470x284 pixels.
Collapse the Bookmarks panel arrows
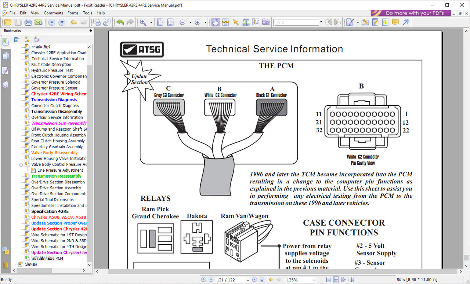coord(91,31)
